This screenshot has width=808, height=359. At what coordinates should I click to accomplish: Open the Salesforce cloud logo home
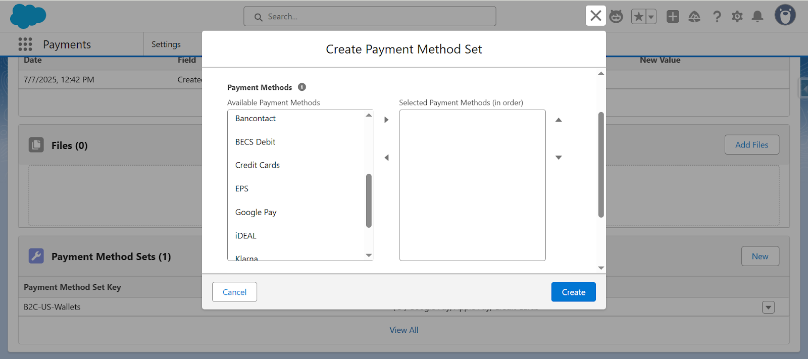click(x=28, y=16)
